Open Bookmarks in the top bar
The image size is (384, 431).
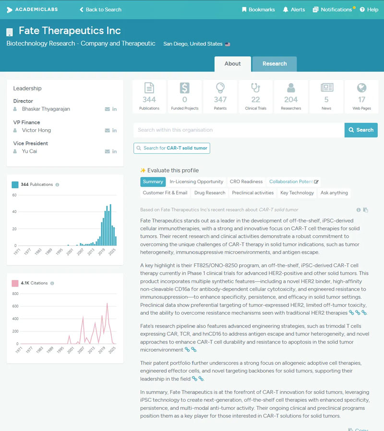click(258, 10)
